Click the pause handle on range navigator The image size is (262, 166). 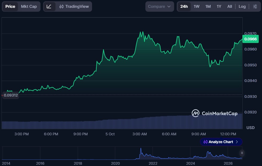[242, 153]
